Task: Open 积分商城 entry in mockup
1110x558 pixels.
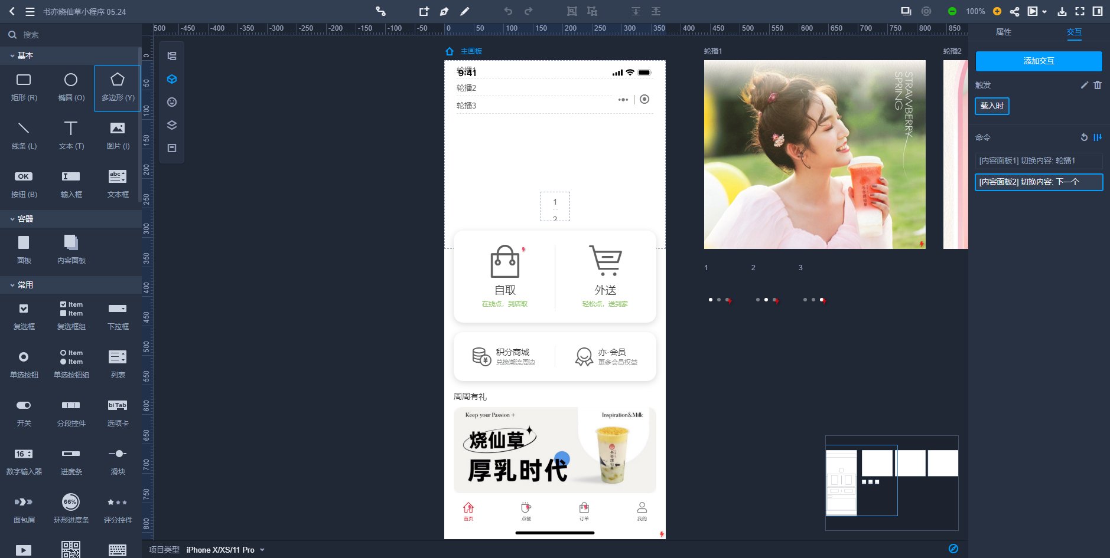Action: (504, 356)
